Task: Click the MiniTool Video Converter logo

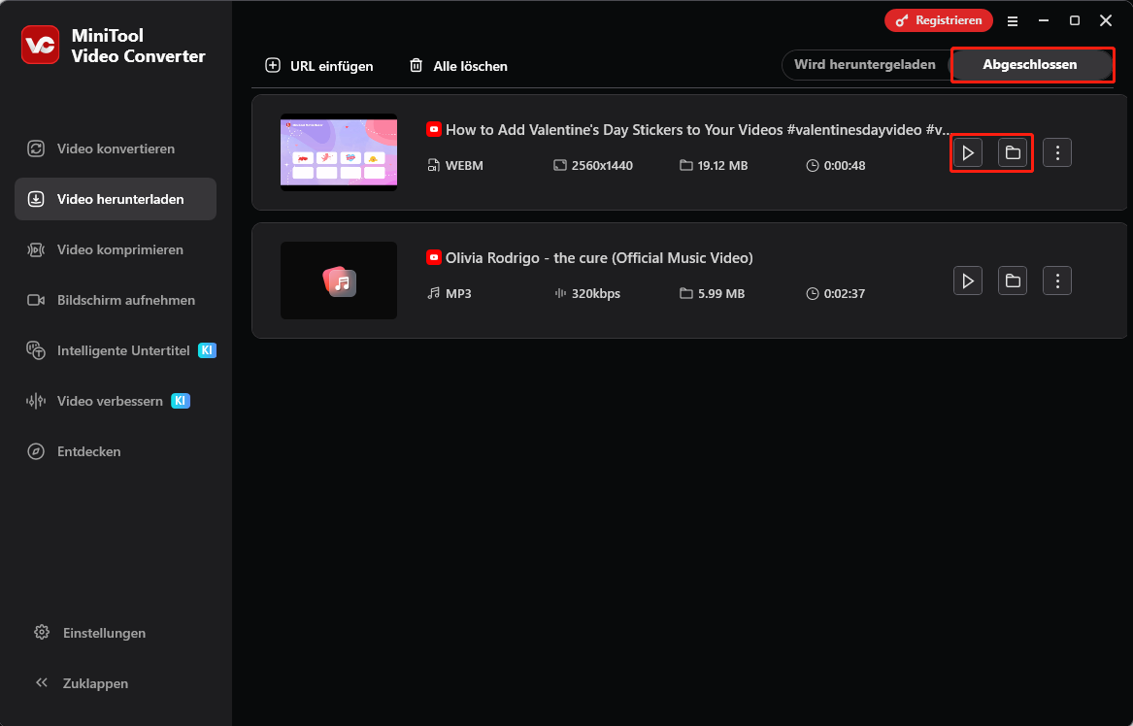Action: click(40, 45)
